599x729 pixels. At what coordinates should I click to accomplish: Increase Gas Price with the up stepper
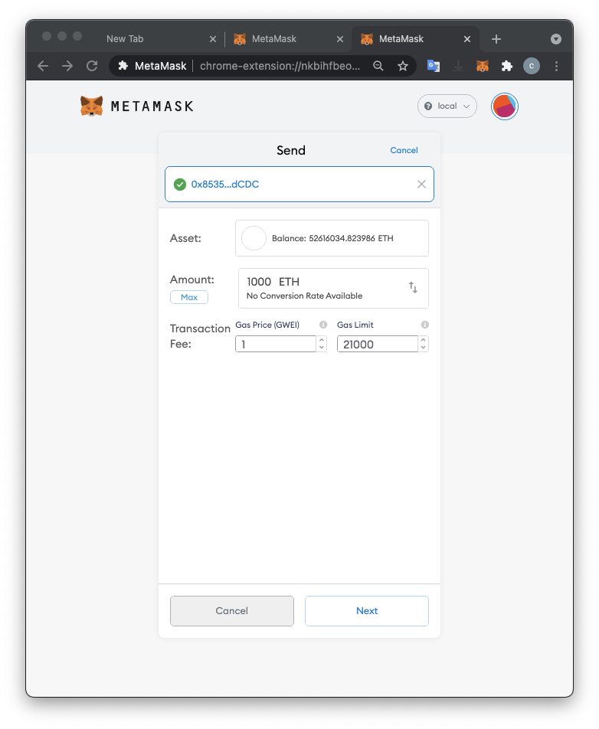pos(322,340)
